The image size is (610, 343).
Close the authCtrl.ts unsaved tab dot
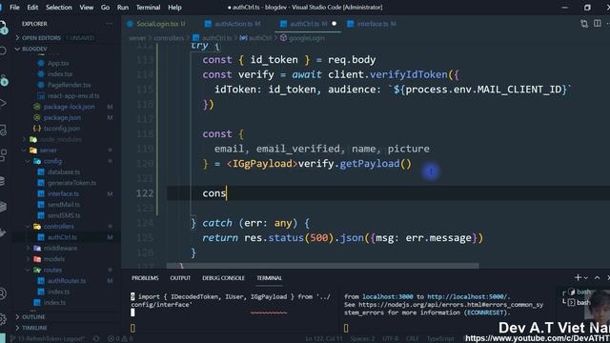[334, 24]
